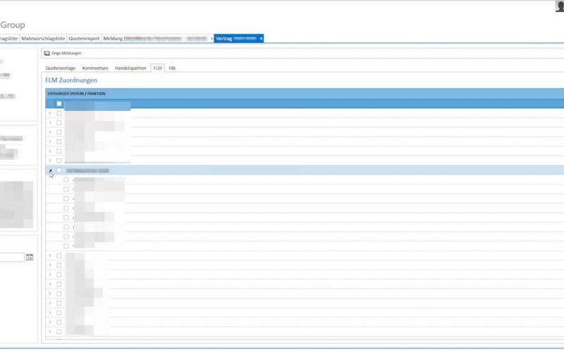Close the Vertrag tab
The height and width of the screenshot is (353, 564).
pyautogui.click(x=261, y=39)
